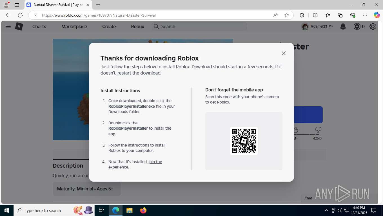Open the Windows Start menu
The height and width of the screenshot is (216, 383).
pyautogui.click(x=7, y=210)
